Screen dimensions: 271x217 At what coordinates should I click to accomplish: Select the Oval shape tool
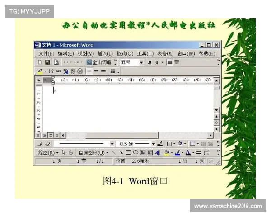pyautogui.click(x=135, y=152)
